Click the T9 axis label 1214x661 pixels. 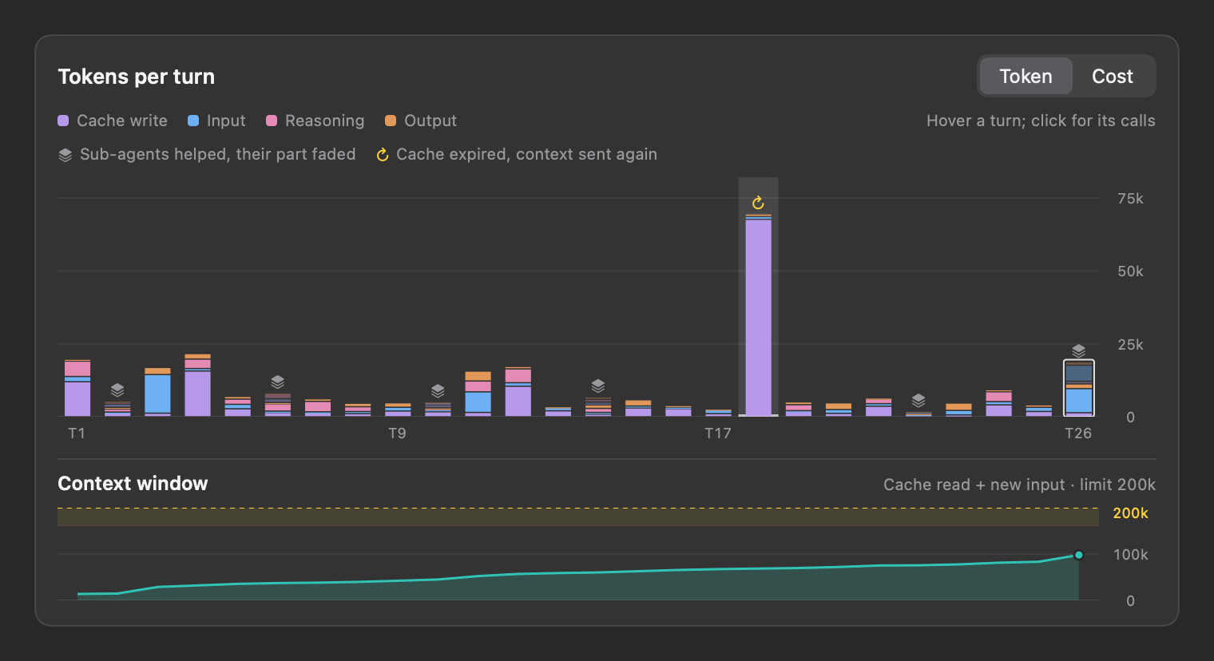click(397, 433)
